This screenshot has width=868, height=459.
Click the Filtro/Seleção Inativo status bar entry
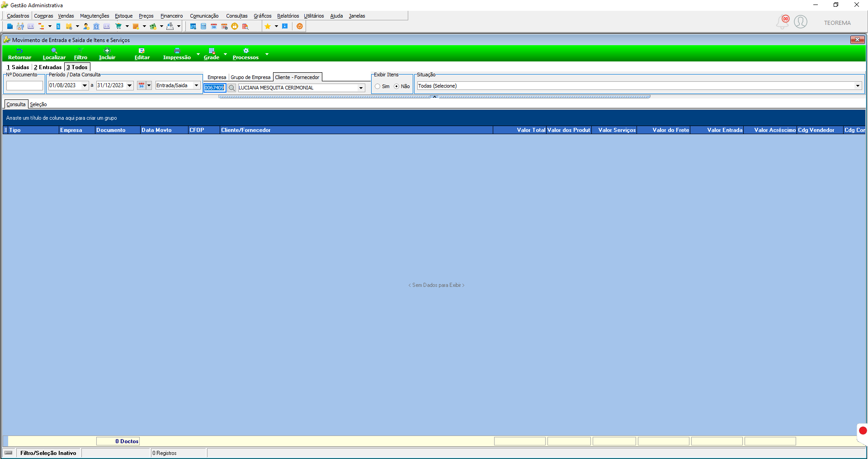(48, 453)
